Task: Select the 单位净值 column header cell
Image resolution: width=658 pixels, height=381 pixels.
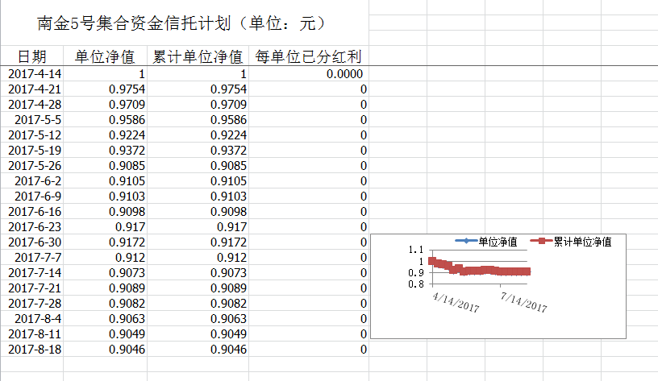Action: pyautogui.click(x=106, y=56)
